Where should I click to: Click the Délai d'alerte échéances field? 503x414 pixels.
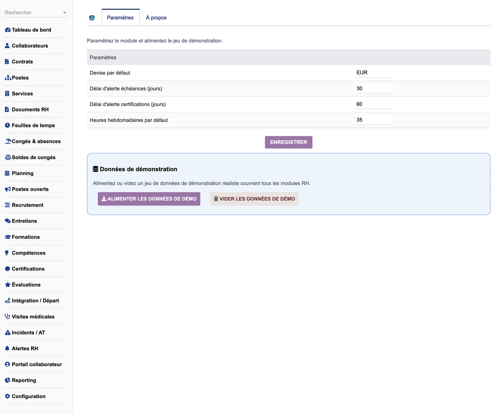(374, 88)
